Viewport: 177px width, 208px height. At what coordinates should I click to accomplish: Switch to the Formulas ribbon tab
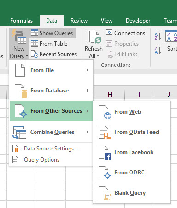(x=21, y=21)
